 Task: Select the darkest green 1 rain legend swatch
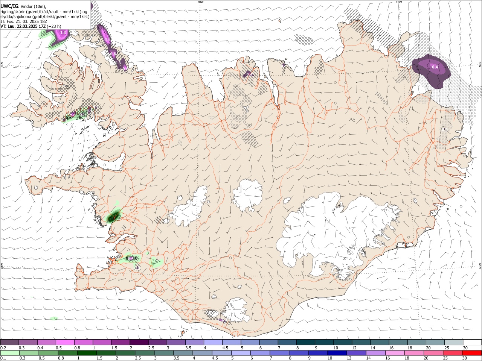tap(87, 353)
